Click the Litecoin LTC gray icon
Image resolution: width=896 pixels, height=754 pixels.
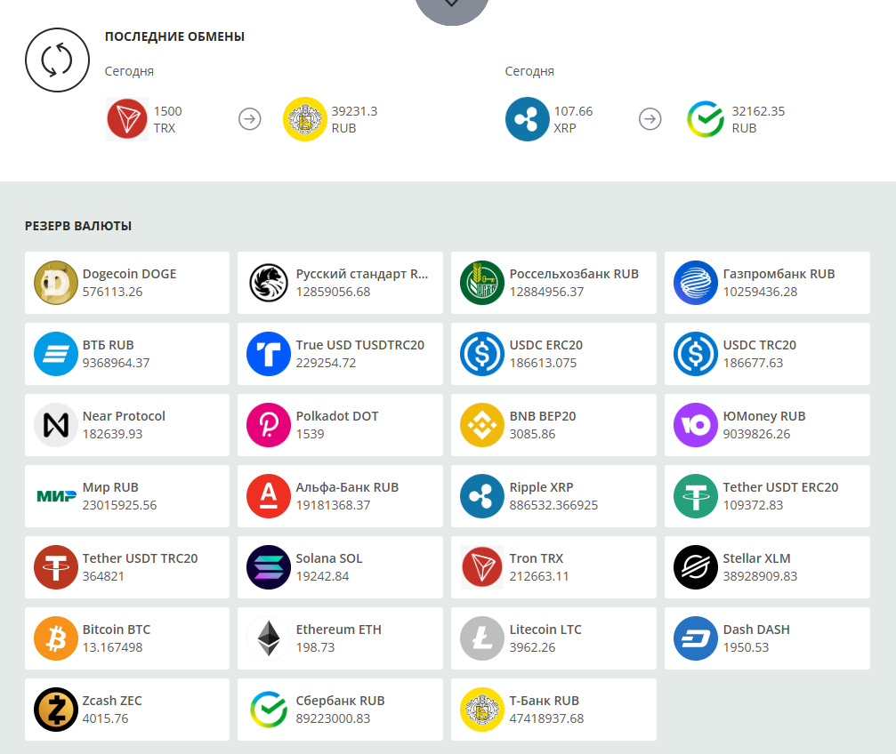(x=482, y=638)
